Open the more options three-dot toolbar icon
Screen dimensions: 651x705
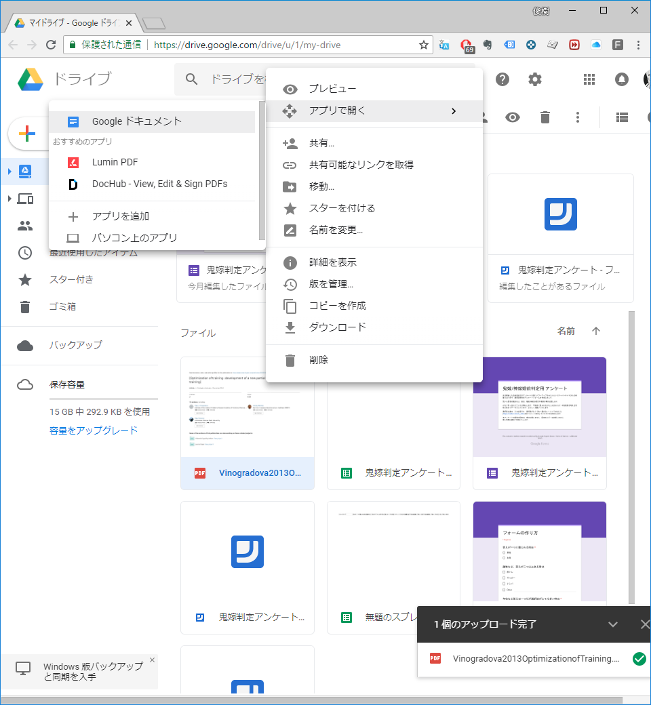point(578,117)
